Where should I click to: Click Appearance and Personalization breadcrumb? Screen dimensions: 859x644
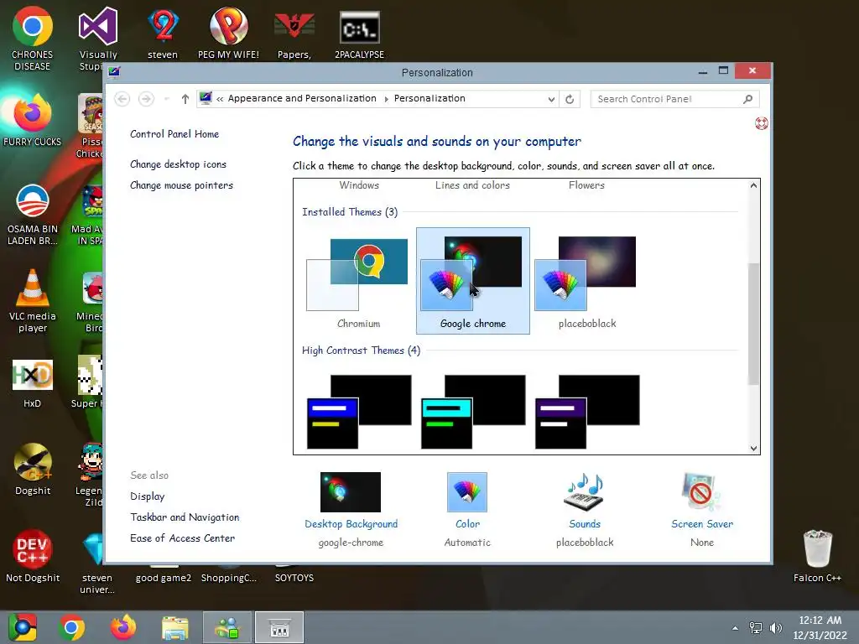pos(302,99)
